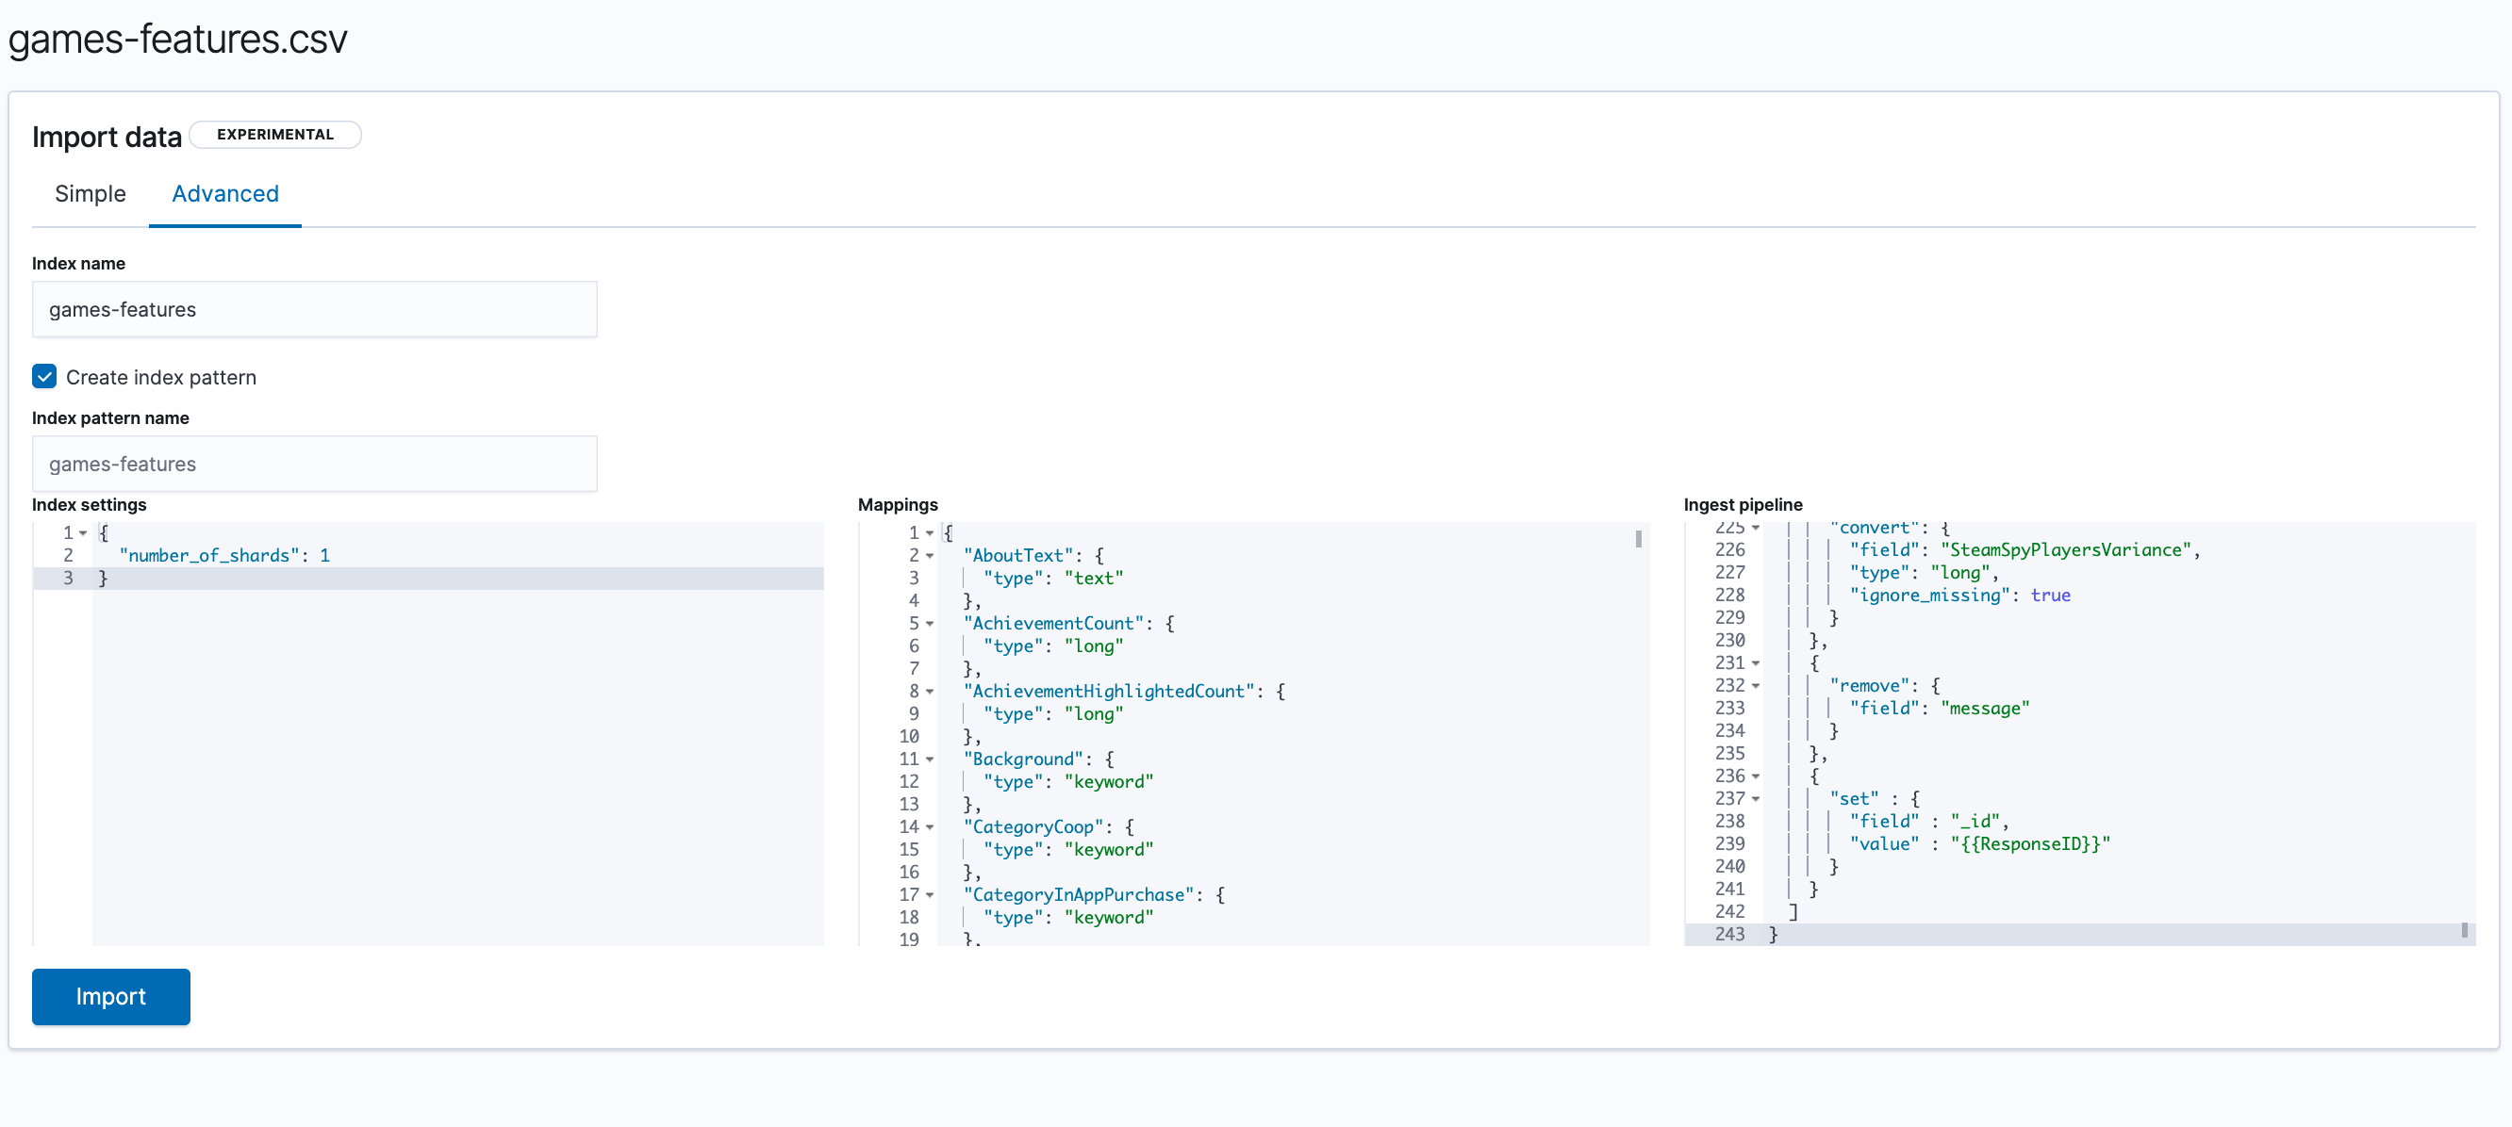This screenshot has width=2512, height=1127.
Task: Collapse line 1 fold arrow in Index settings
Action: pos(84,533)
